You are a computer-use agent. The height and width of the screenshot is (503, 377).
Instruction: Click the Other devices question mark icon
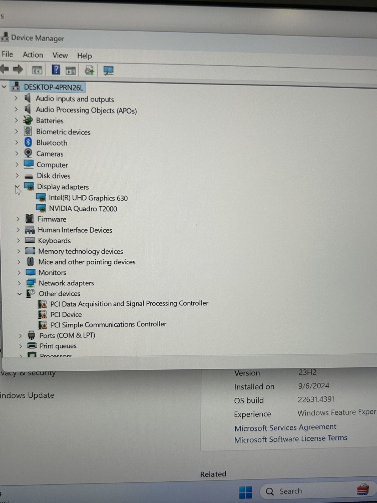tap(31, 293)
